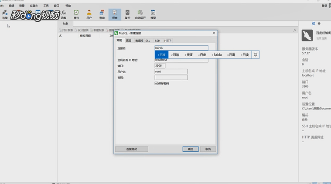The image size is (331, 184).
Task: Click the 设计报表 sub-toolbar button
Action: [82, 30]
